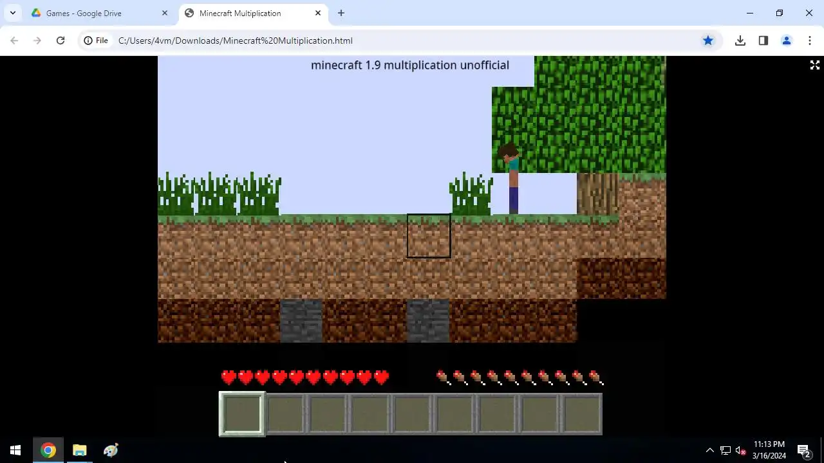Screen dimensions: 824x463
Task: Minimize the Chrome window
Action: pos(750,13)
